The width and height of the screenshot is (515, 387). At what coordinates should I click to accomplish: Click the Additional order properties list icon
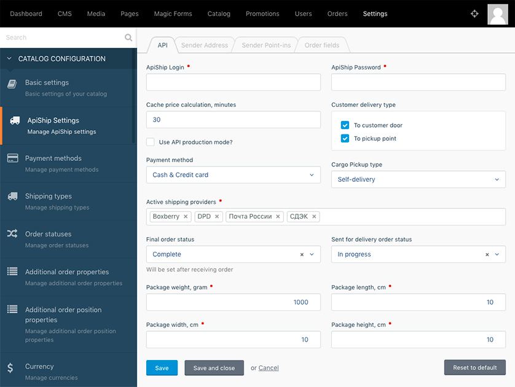tap(12, 271)
